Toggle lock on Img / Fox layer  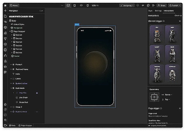click(37, 92)
